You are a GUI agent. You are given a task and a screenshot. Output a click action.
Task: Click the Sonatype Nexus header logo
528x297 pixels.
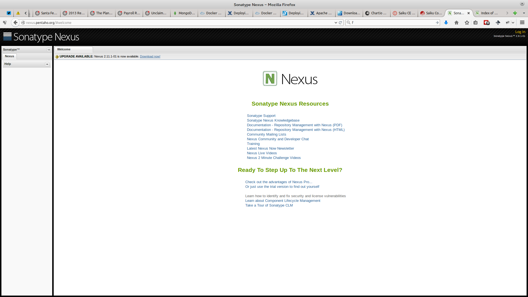[41, 37]
